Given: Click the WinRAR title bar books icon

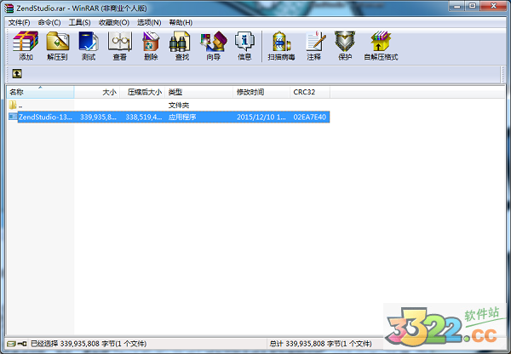Looking at the screenshot, I should [x=9, y=8].
